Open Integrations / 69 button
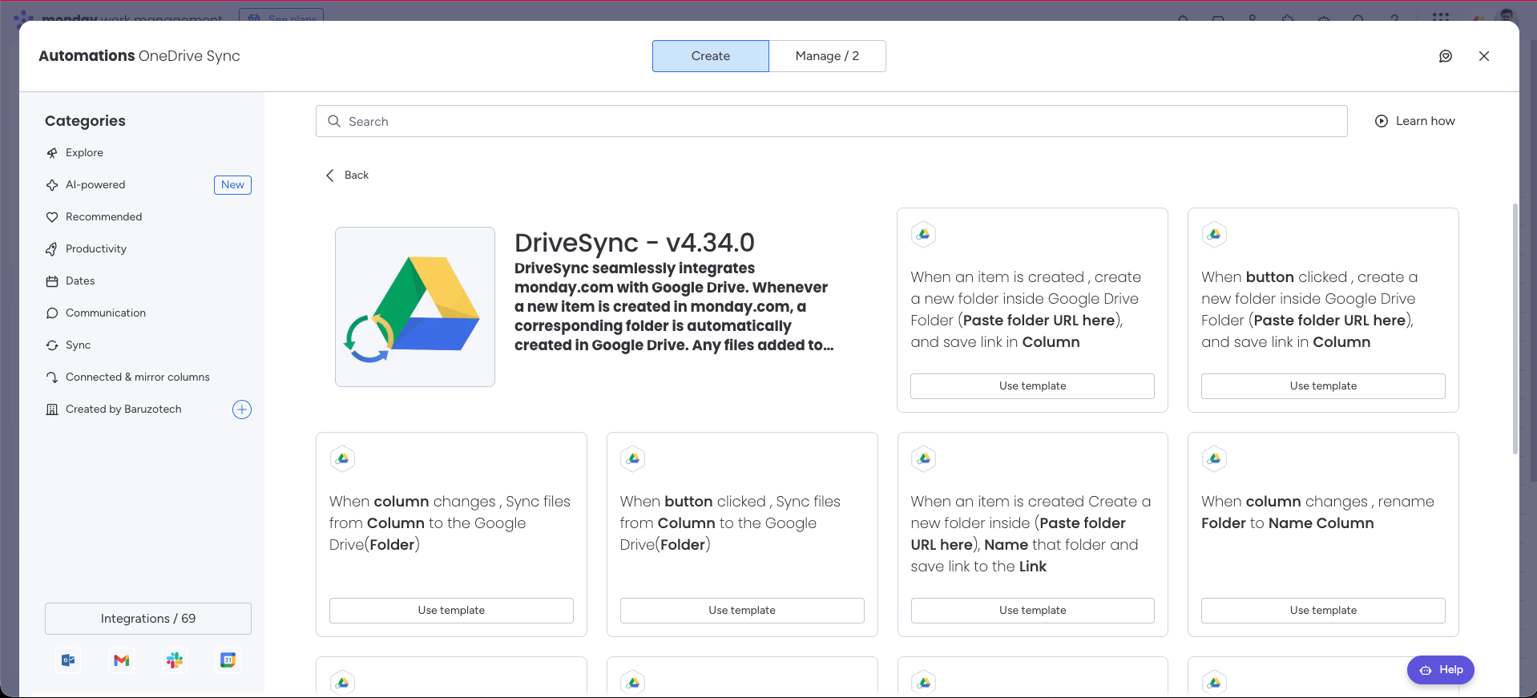The height and width of the screenshot is (698, 1537). (x=148, y=619)
